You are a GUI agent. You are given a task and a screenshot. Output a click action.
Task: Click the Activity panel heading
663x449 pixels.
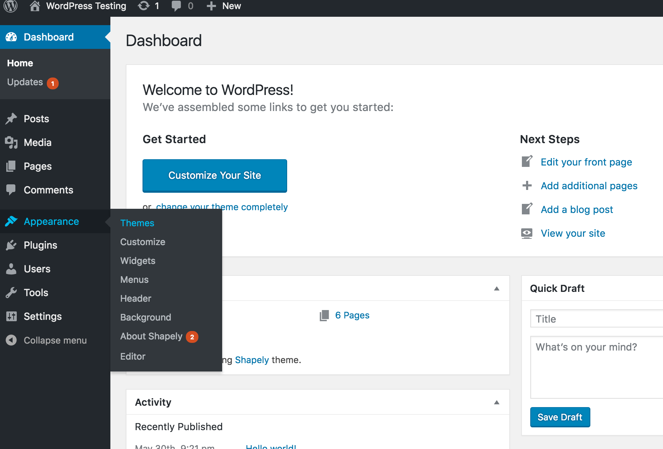153,402
